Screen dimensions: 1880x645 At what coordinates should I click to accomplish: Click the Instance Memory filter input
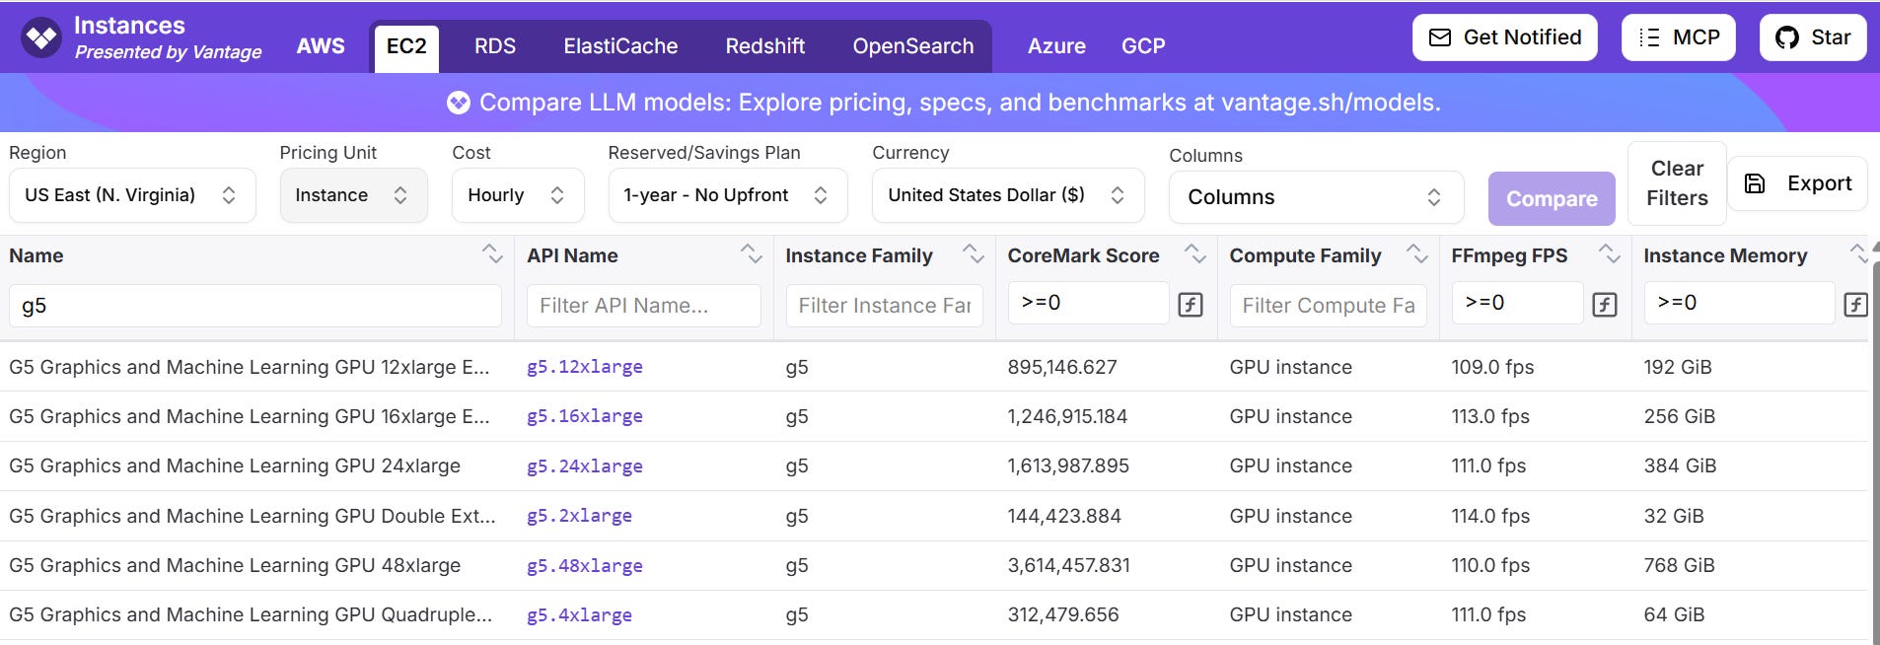pos(1739,303)
